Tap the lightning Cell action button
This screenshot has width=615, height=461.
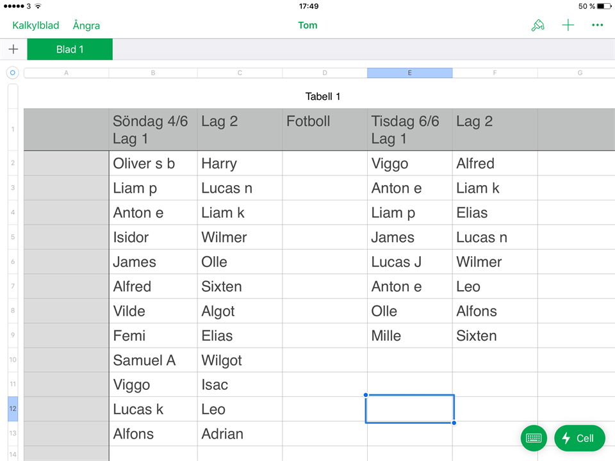[579, 438]
